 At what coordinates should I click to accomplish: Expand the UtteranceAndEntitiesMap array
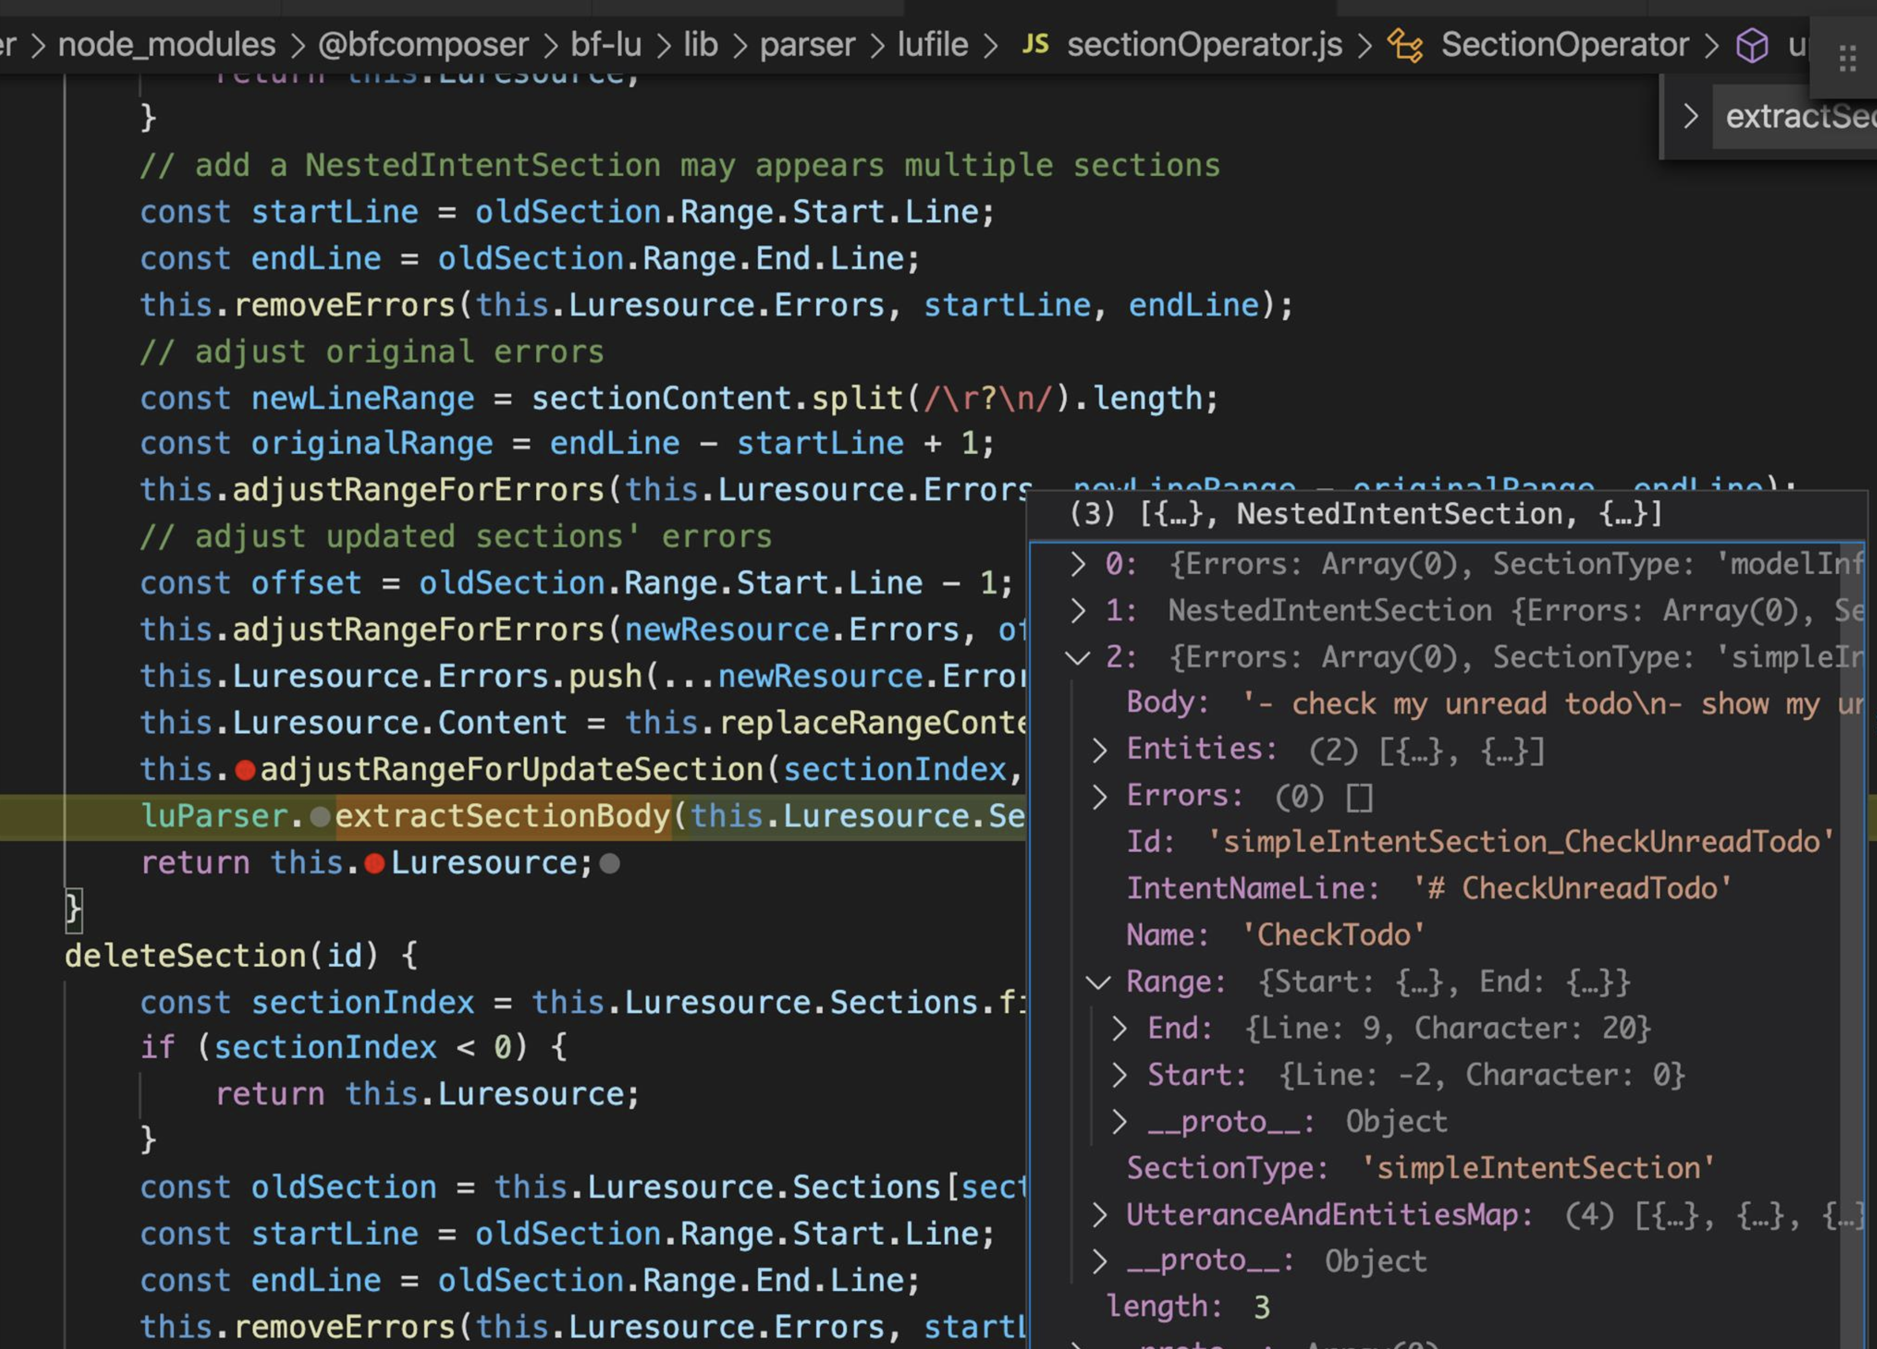click(x=1098, y=1215)
